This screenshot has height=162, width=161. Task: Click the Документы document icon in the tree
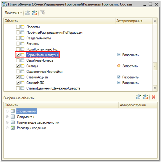point(13,117)
